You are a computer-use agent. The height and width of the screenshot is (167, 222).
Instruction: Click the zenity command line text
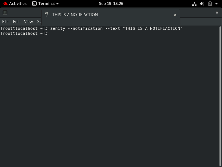pyautogui.click(x=116, y=28)
